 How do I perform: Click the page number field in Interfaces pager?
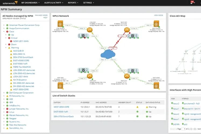pyautogui.click(x=184, y=129)
